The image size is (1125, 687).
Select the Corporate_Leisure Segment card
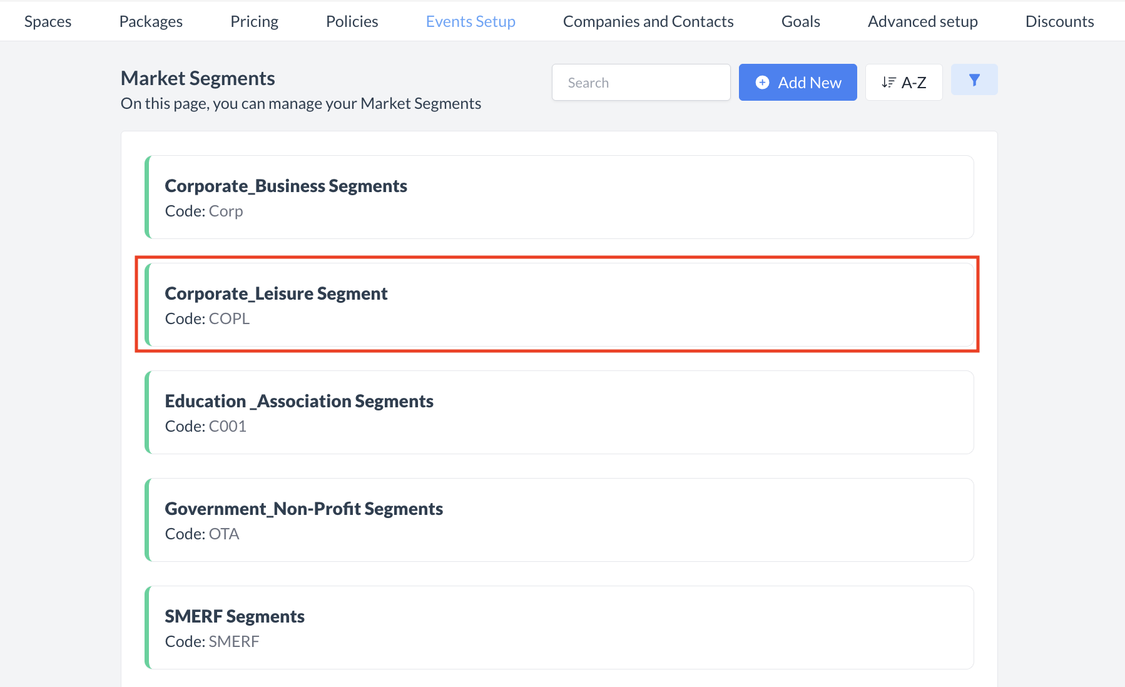559,305
